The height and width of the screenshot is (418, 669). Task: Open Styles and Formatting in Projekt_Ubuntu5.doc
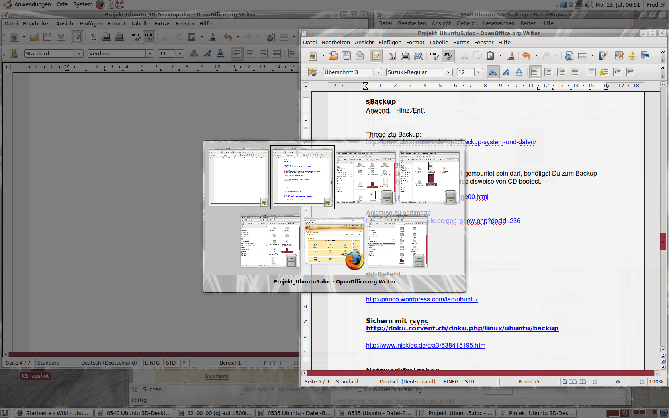click(x=313, y=72)
